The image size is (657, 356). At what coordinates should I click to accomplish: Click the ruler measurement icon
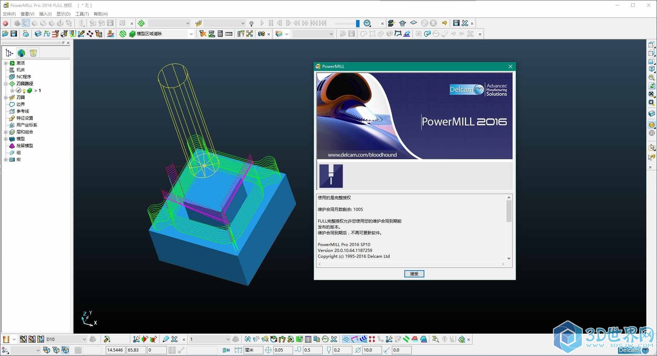[x=229, y=34]
